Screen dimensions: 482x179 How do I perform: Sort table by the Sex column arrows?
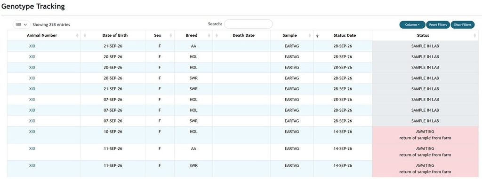170,36
